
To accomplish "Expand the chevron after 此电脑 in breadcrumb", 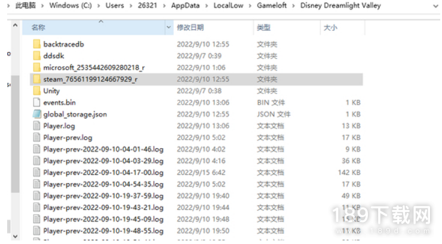I will [42, 5].
